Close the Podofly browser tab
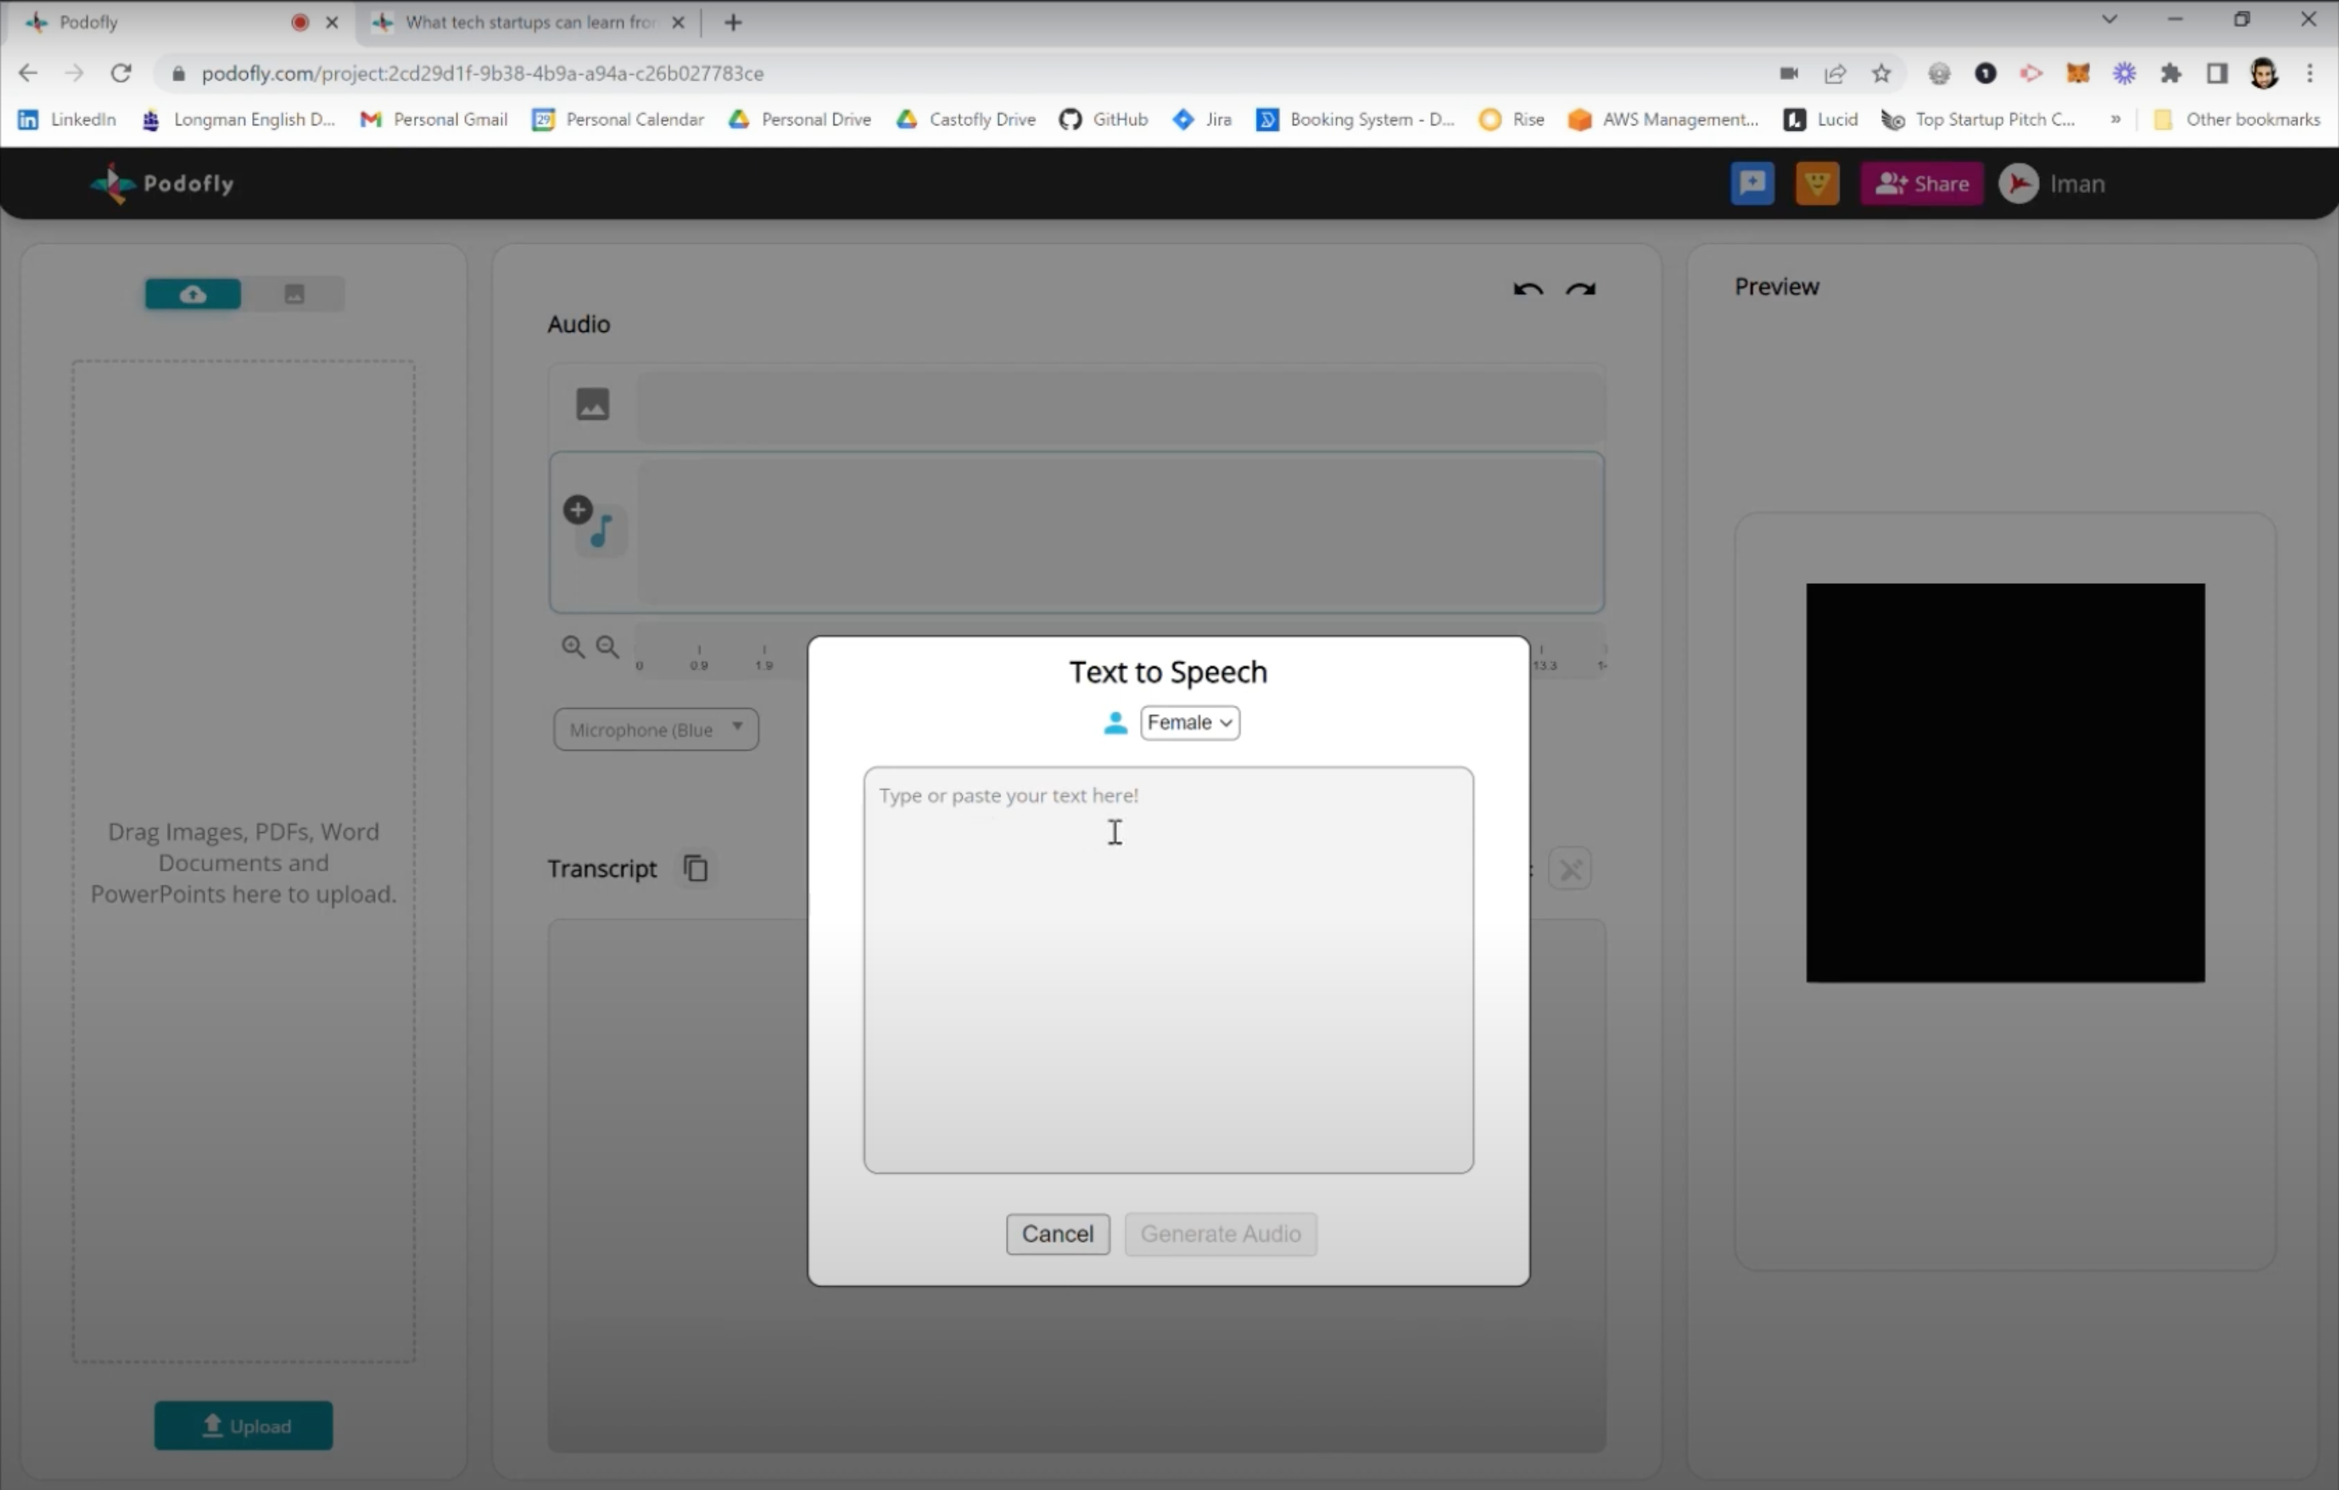The height and width of the screenshot is (1490, 2339). (332, 22)
